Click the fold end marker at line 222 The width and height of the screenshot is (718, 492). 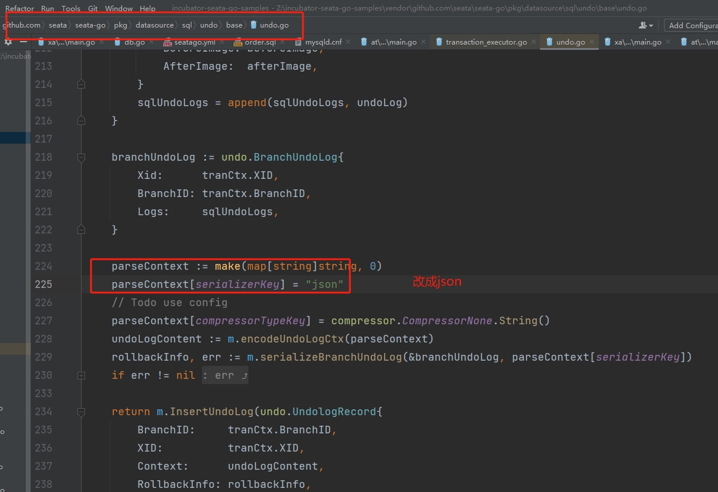[81, 230]
